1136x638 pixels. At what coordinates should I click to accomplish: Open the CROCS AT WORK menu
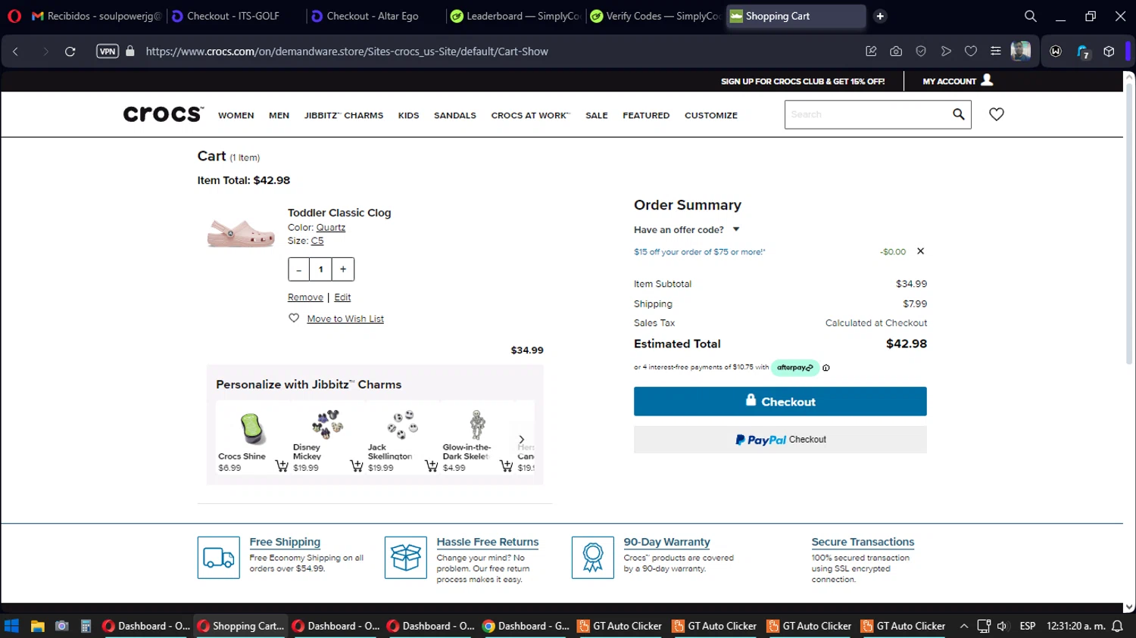[530, 116]
